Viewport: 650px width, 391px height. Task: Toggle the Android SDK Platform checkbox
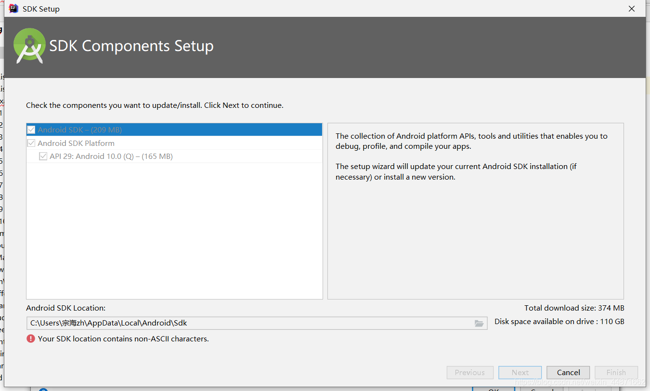click(31, 143)
